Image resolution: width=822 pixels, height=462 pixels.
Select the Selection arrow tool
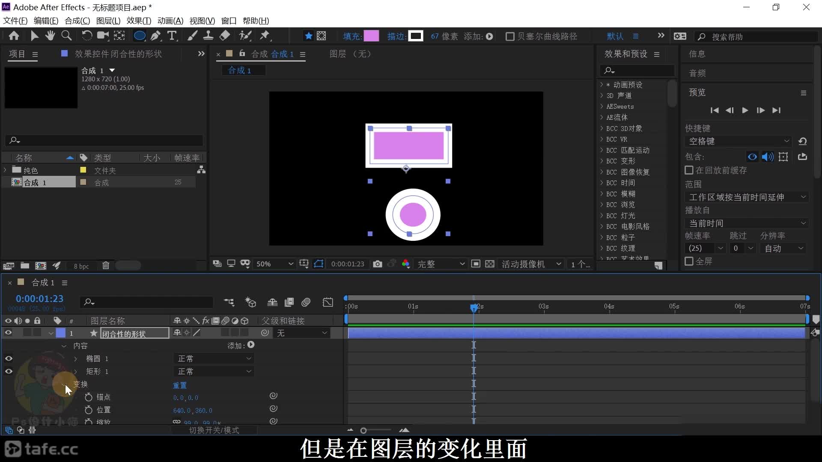point(34,36)
